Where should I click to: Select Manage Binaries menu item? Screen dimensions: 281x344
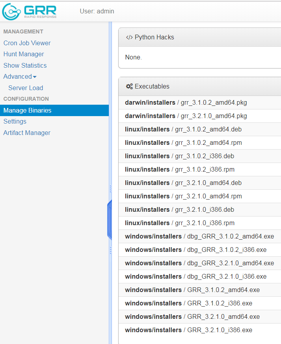point(54,110)
